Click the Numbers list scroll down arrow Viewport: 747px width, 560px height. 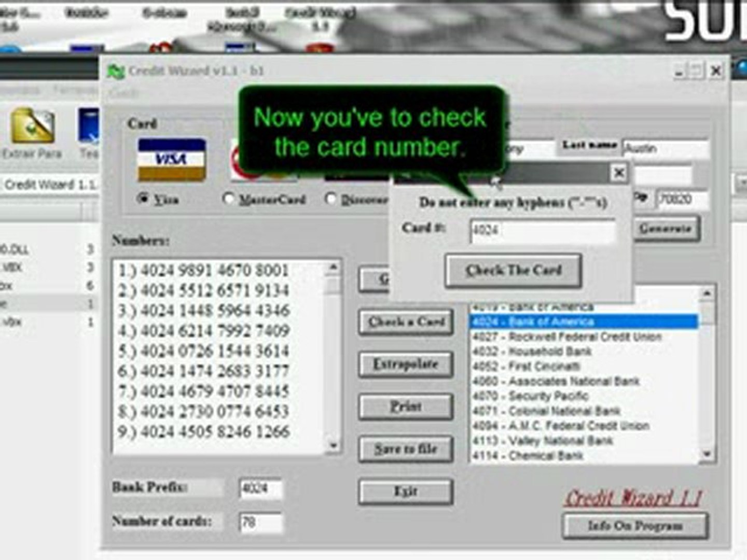(333, 445)
